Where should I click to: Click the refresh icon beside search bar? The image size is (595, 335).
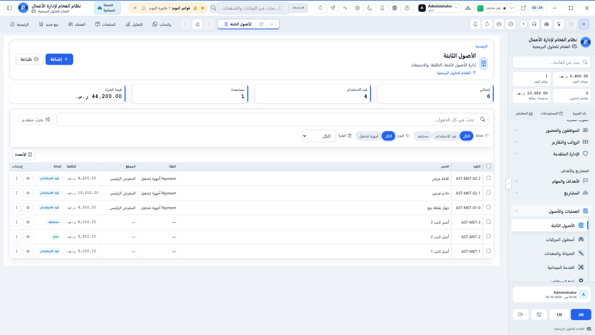coord(320,8)
